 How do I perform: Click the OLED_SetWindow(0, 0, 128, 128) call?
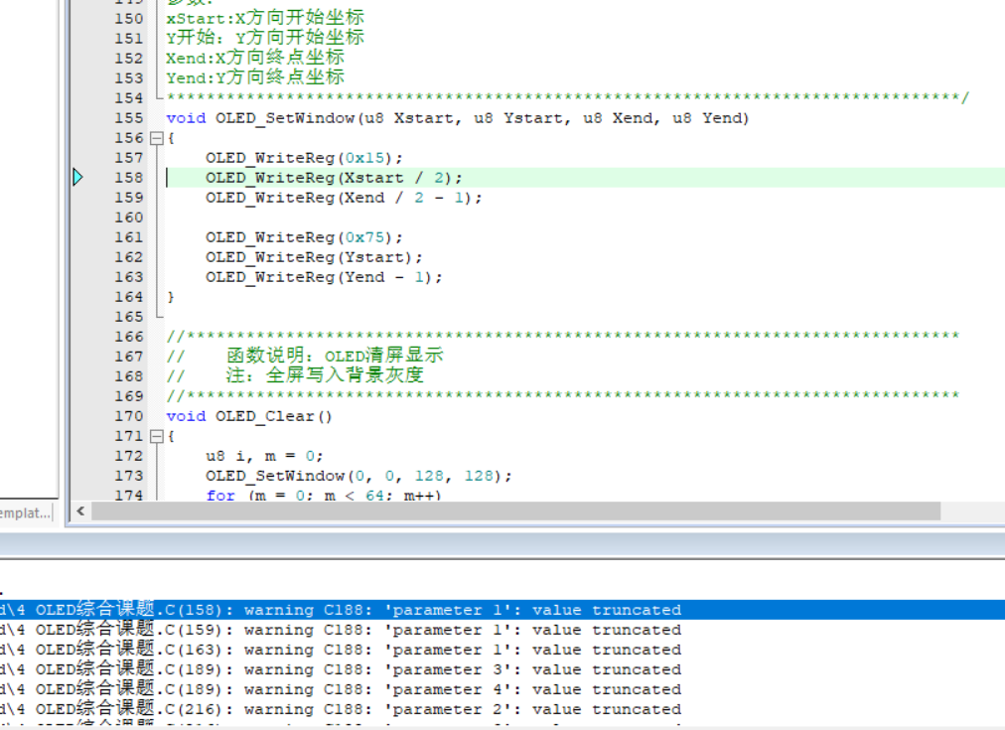tap(359, 476)
